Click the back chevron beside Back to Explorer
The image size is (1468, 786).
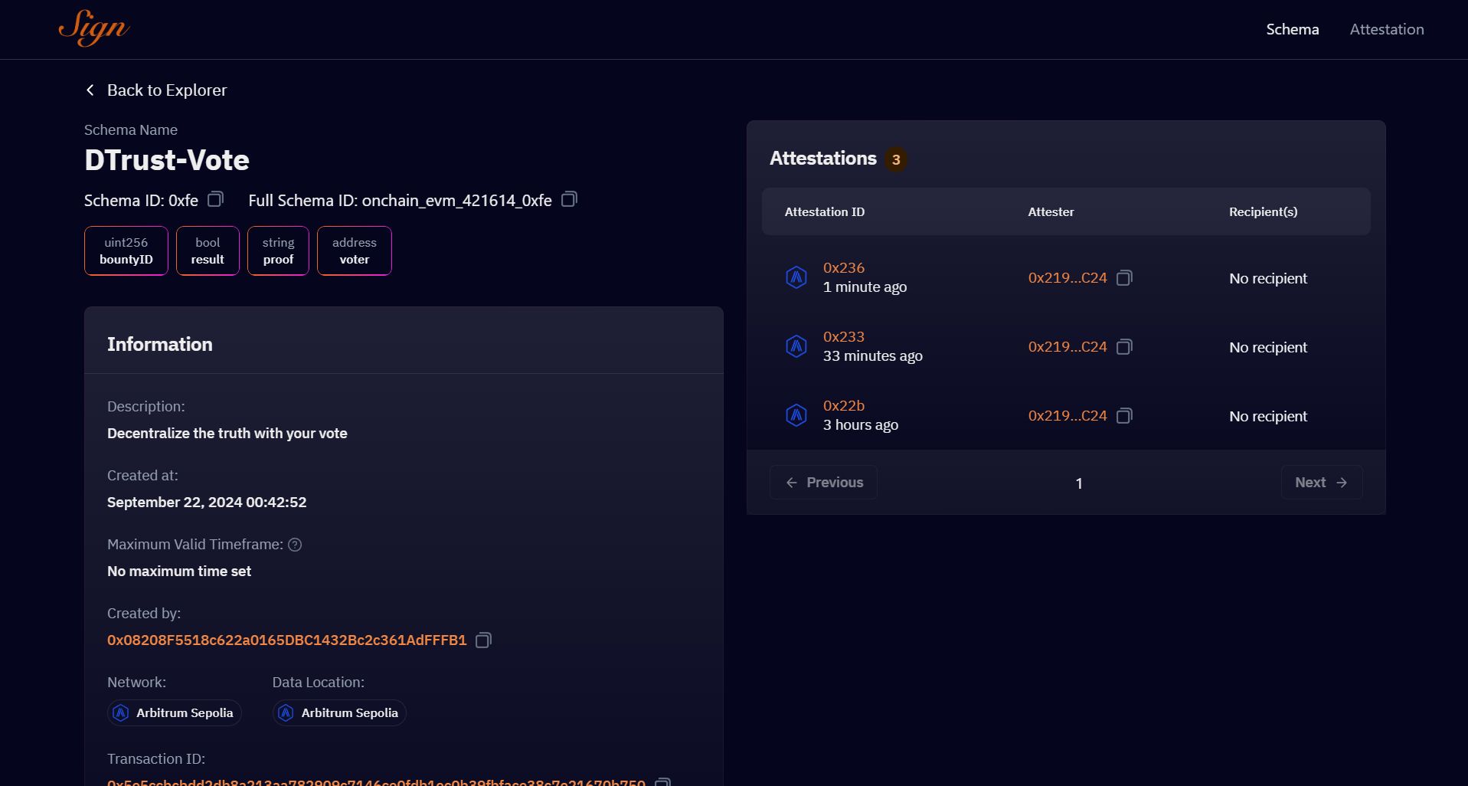point(90,90)
